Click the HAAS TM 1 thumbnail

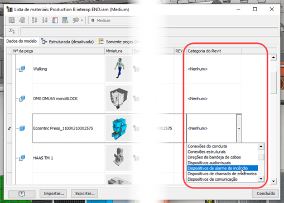pyautogui.click(x=119, y=158)
